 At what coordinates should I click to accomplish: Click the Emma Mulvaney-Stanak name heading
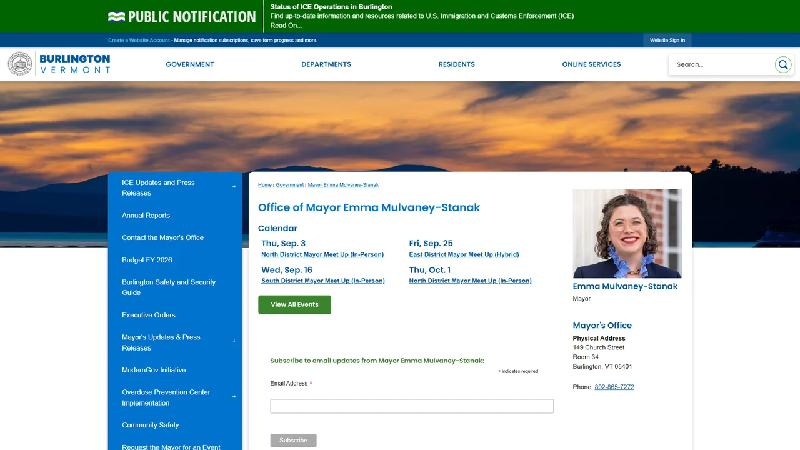coord(625,286)
